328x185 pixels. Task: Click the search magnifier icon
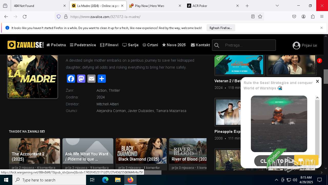217,45
